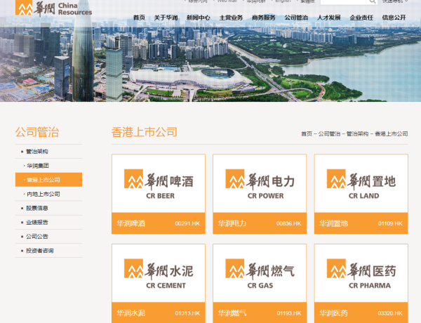Open the 新闻中心 menu item
The width and height of the screenshot is (421, 323).
tap(199, 18)
